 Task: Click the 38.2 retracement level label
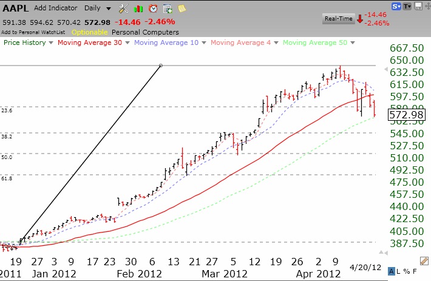click(x=7, y=137)
